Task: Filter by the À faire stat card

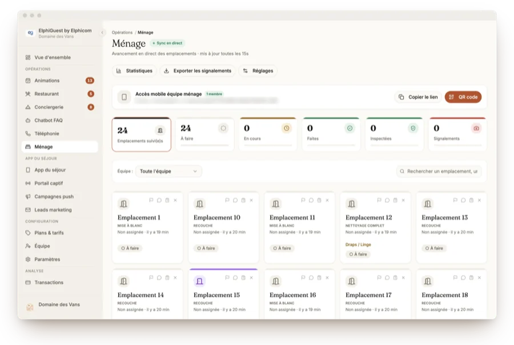Action: coord(204,134)
